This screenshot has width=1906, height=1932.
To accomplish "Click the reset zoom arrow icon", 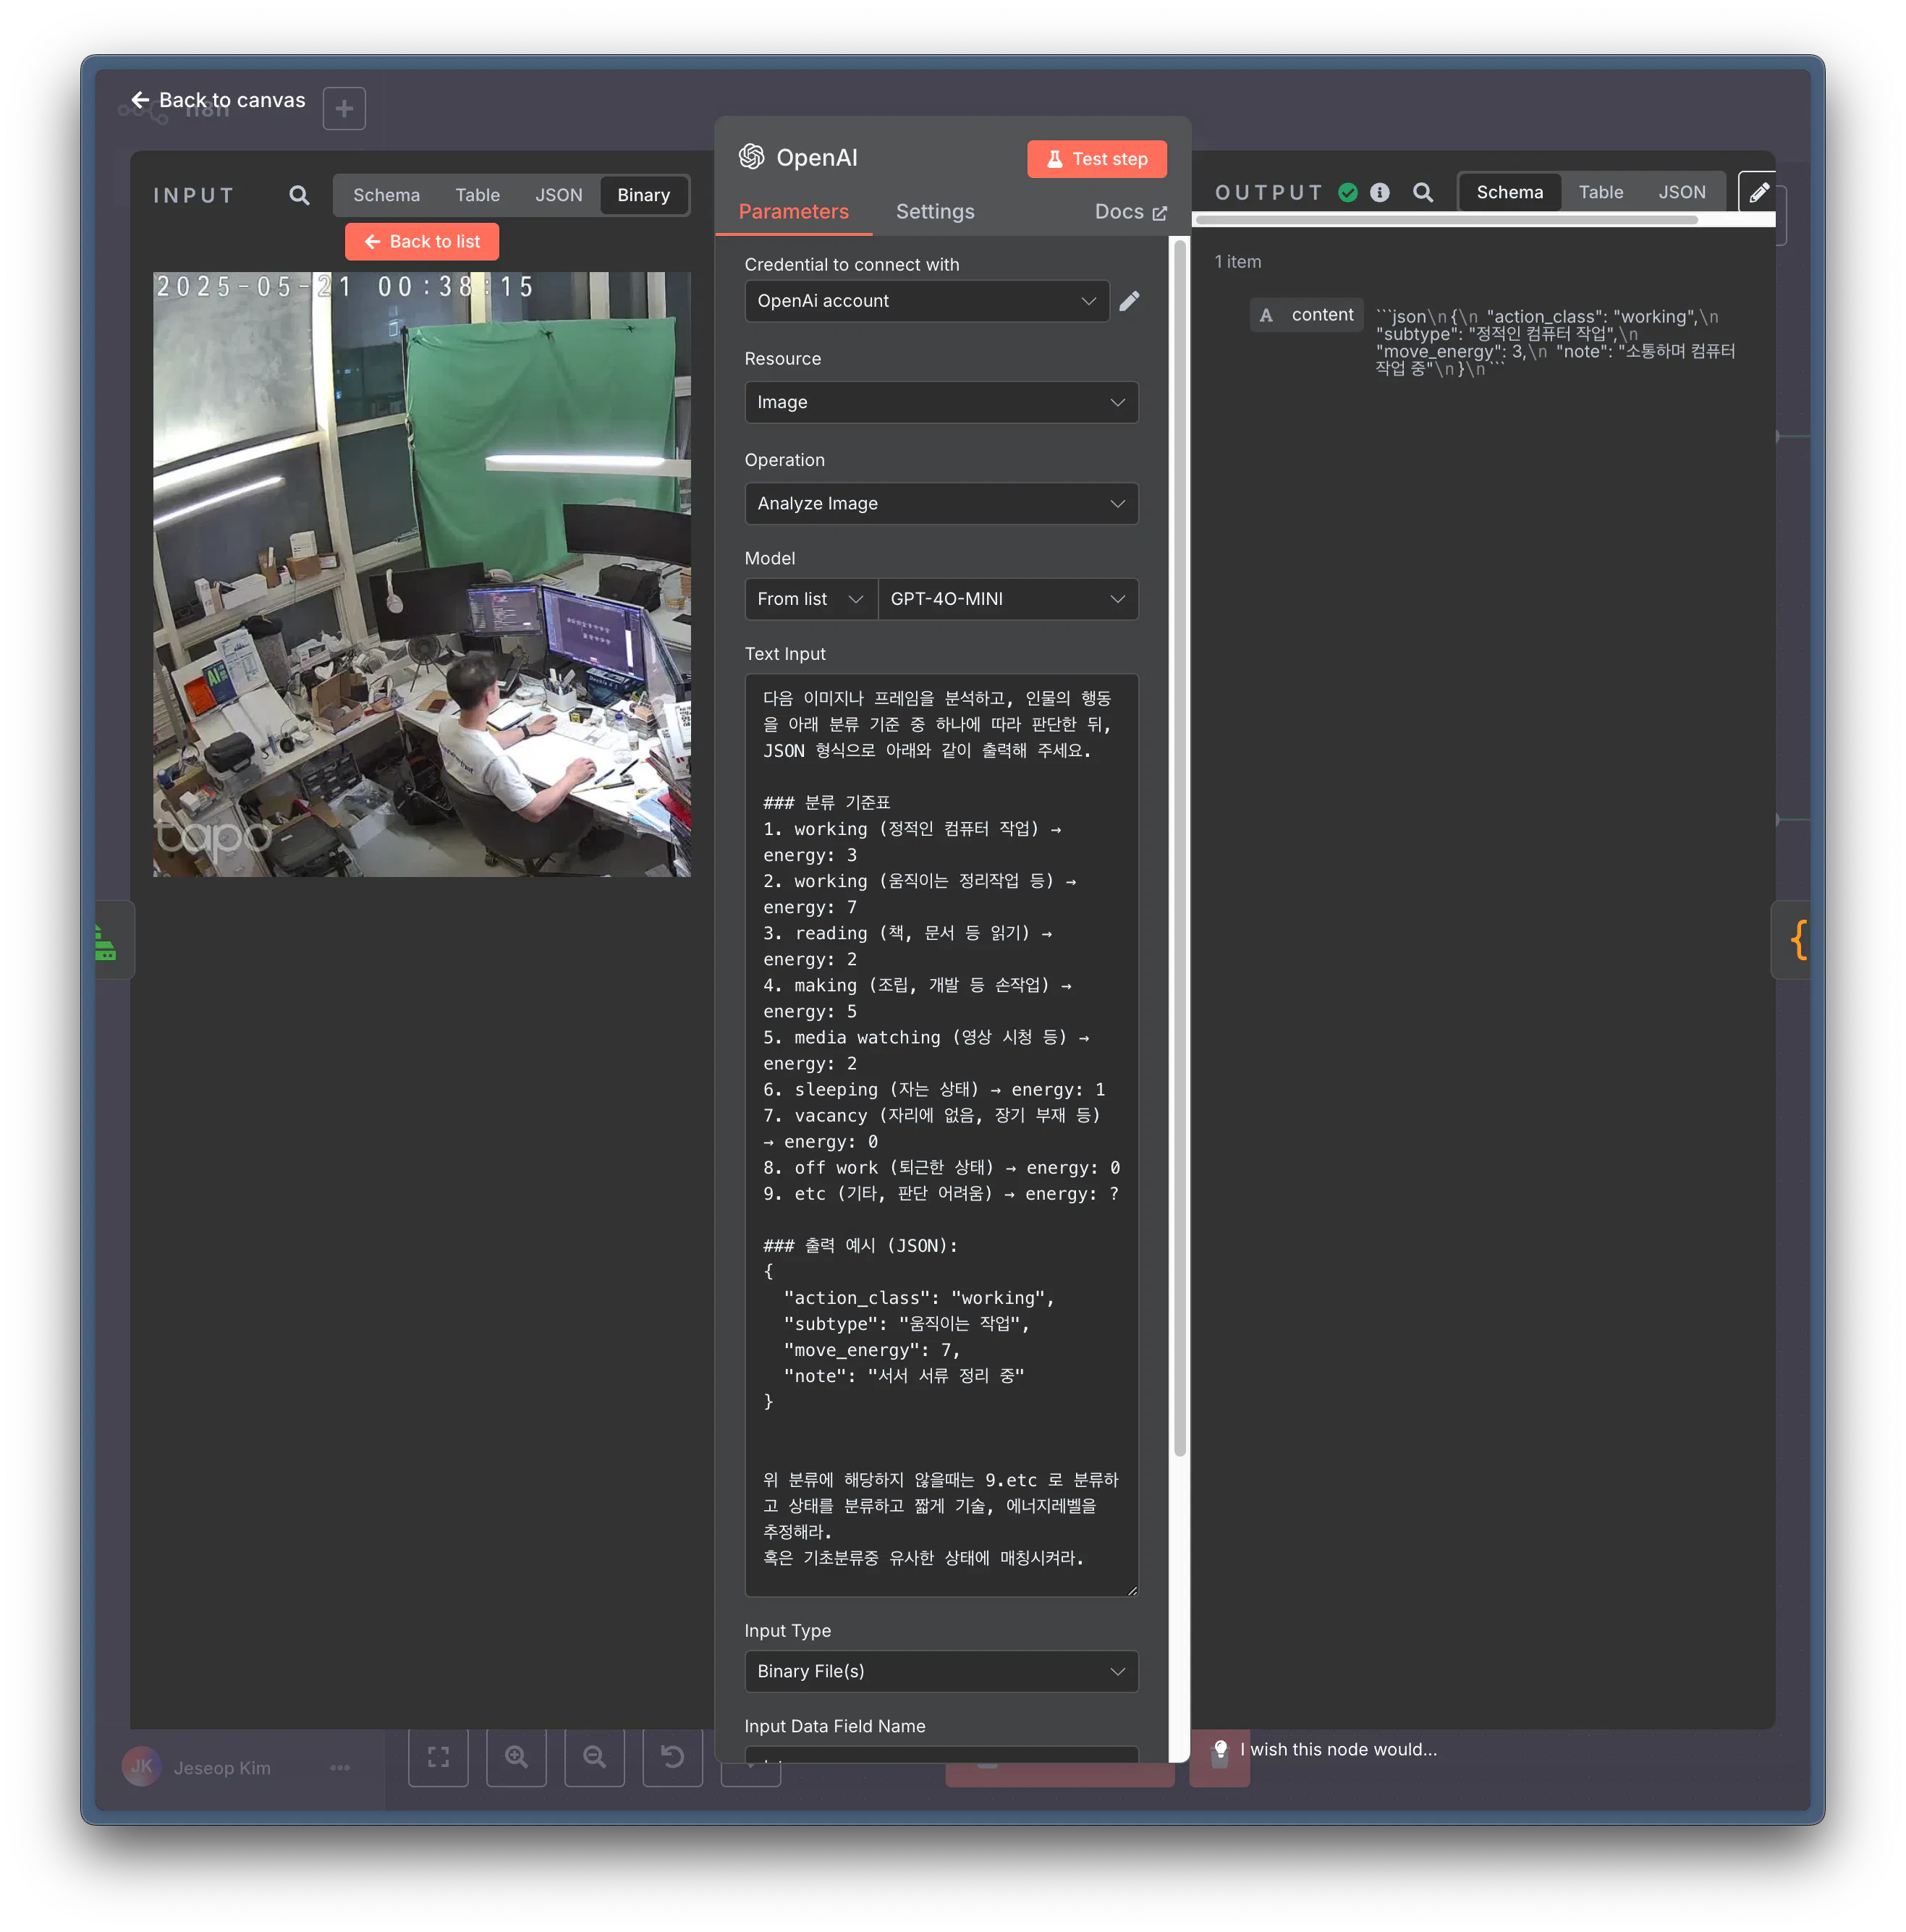I will click(672, 1757).
